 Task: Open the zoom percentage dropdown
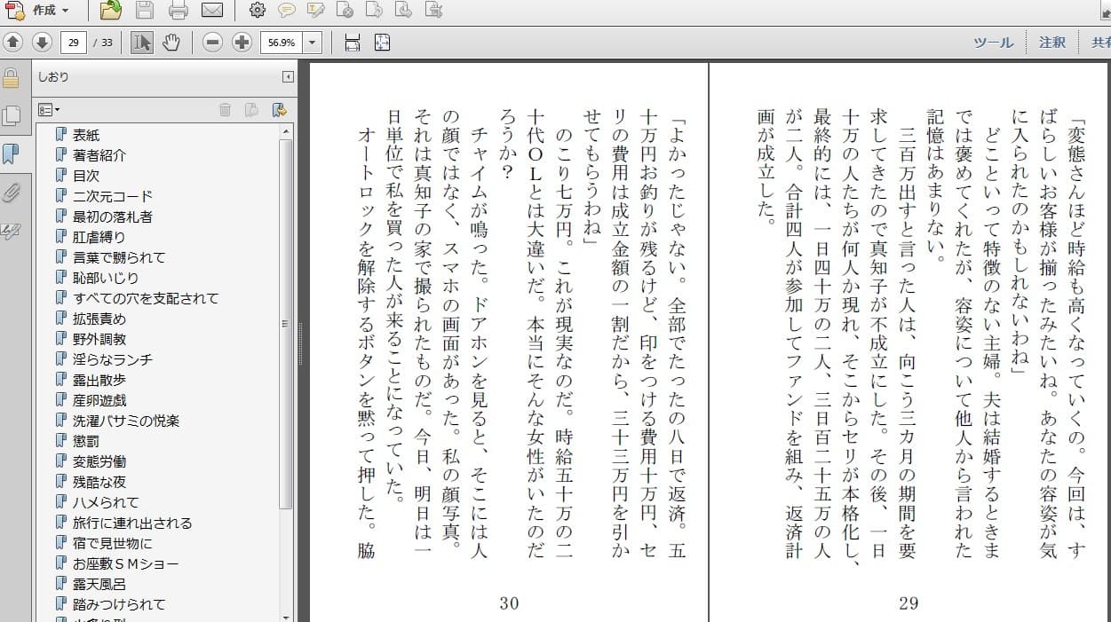pyautogui.click(x=313, y=42)
